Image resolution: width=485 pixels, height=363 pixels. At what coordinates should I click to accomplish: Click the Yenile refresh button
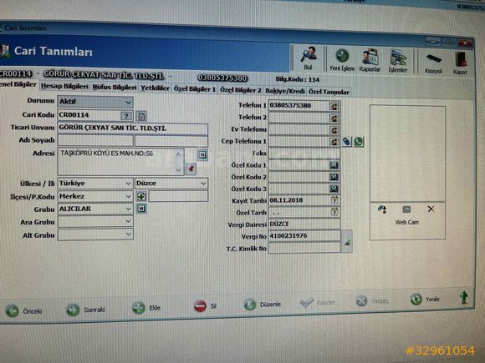(425, 299)
